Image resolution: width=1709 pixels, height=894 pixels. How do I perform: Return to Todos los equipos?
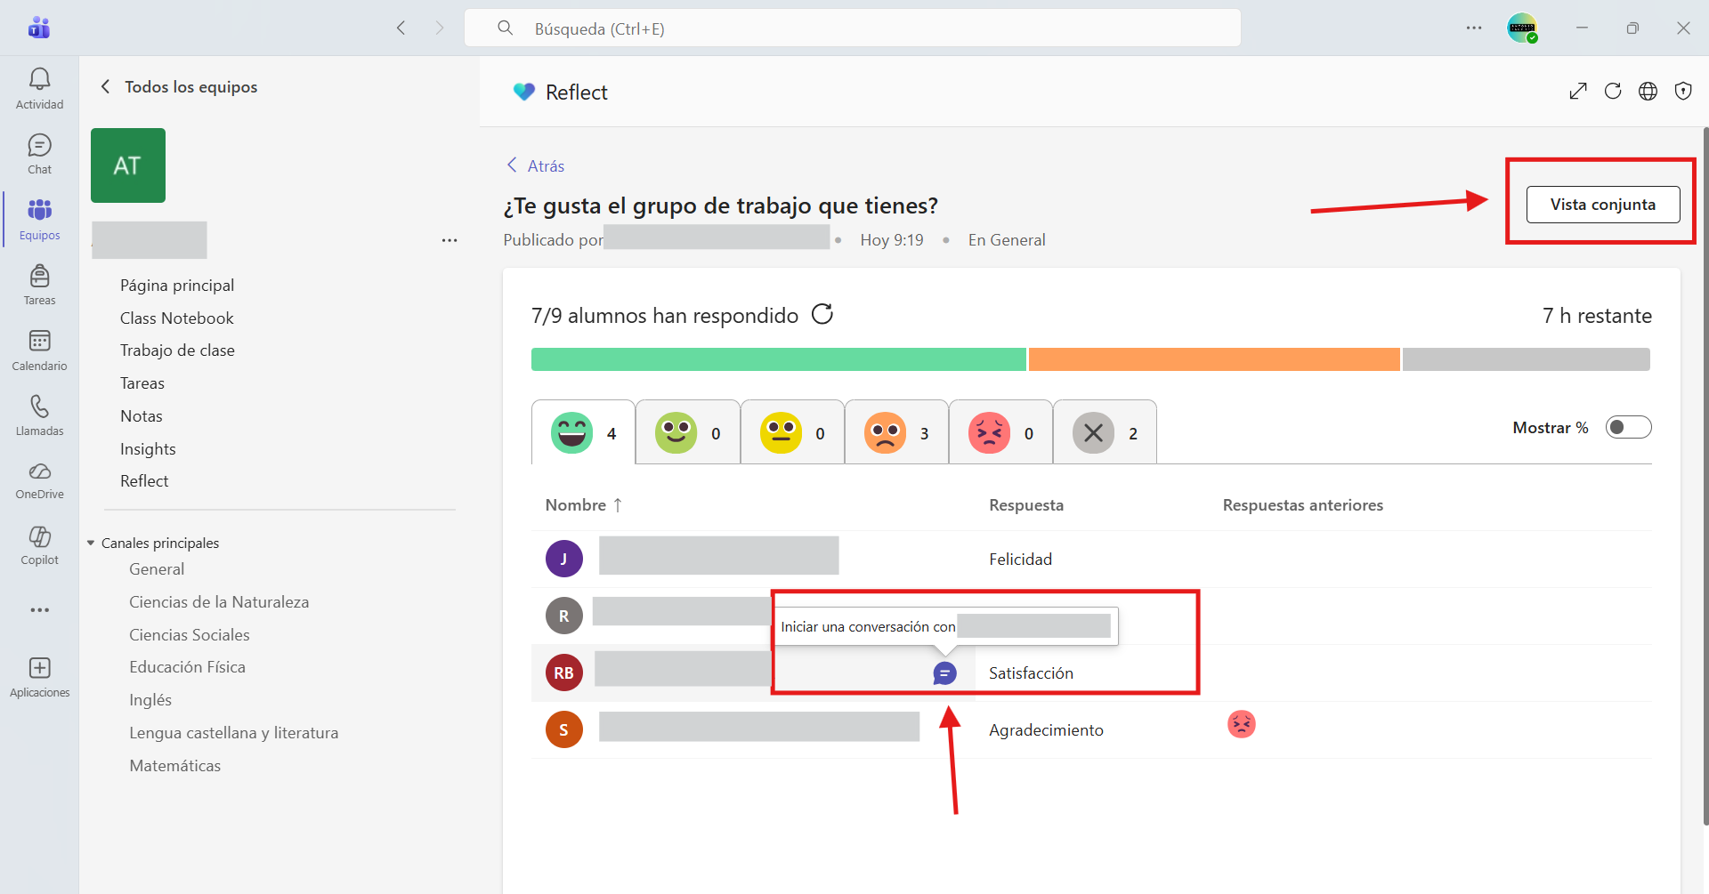coord(178,86)
